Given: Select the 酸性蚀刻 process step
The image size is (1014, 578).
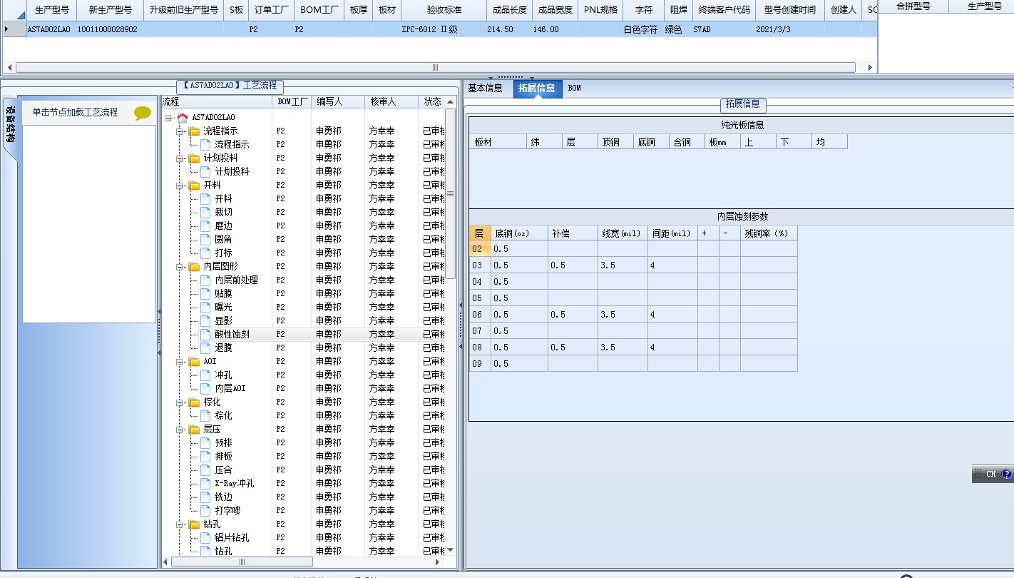Looking at the screenshot, I should click(x=232, y=334).
